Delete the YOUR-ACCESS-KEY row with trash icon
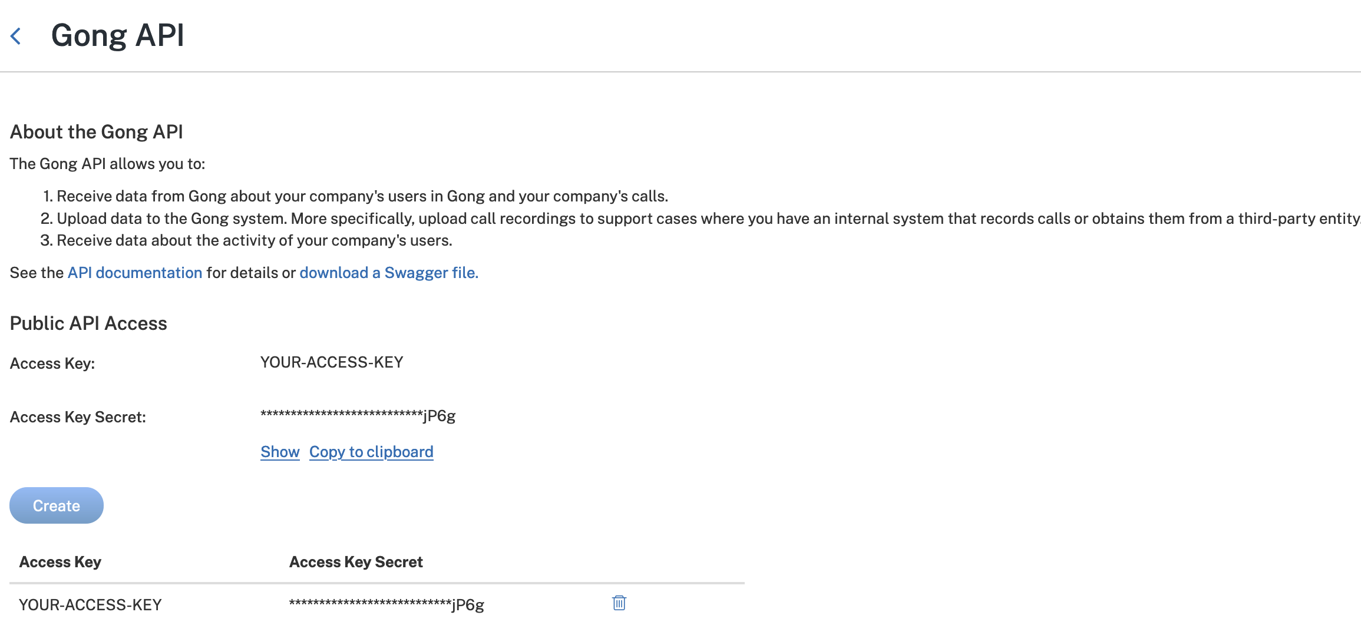The height and width of the screenshot is (635, 1361). click(x=619, y=603)
